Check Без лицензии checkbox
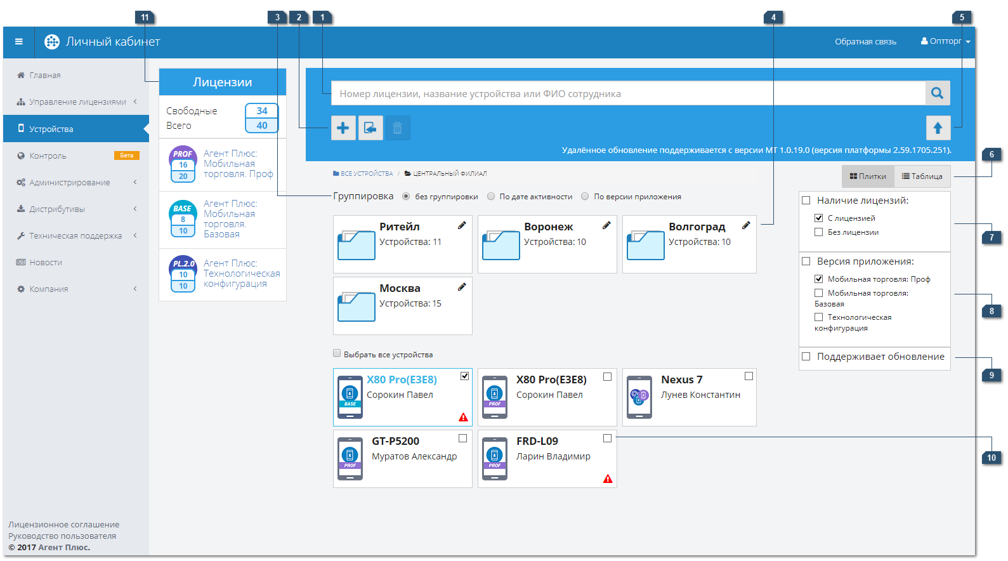 click(x=819, y=232)
